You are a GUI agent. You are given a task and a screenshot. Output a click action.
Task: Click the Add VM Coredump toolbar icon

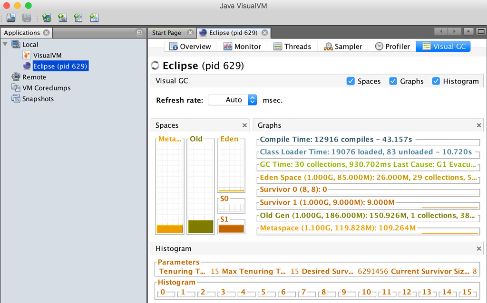tap(78, 18)
